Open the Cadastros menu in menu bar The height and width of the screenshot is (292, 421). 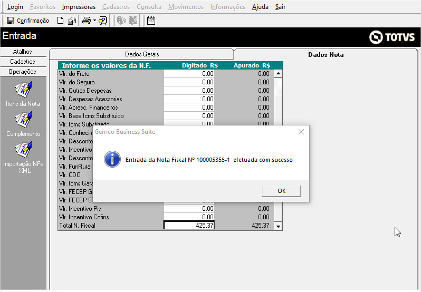[116, 7]
